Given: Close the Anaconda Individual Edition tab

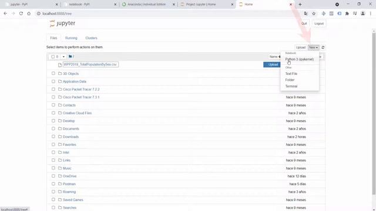Looking at the screenshot, I should [x=174, y=4].
